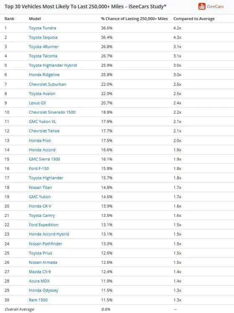Image resolution: width=234 pixels, height=313 pixels.
Task: Open the Honda Accord Hybrid link
Action: click(49, 234)
